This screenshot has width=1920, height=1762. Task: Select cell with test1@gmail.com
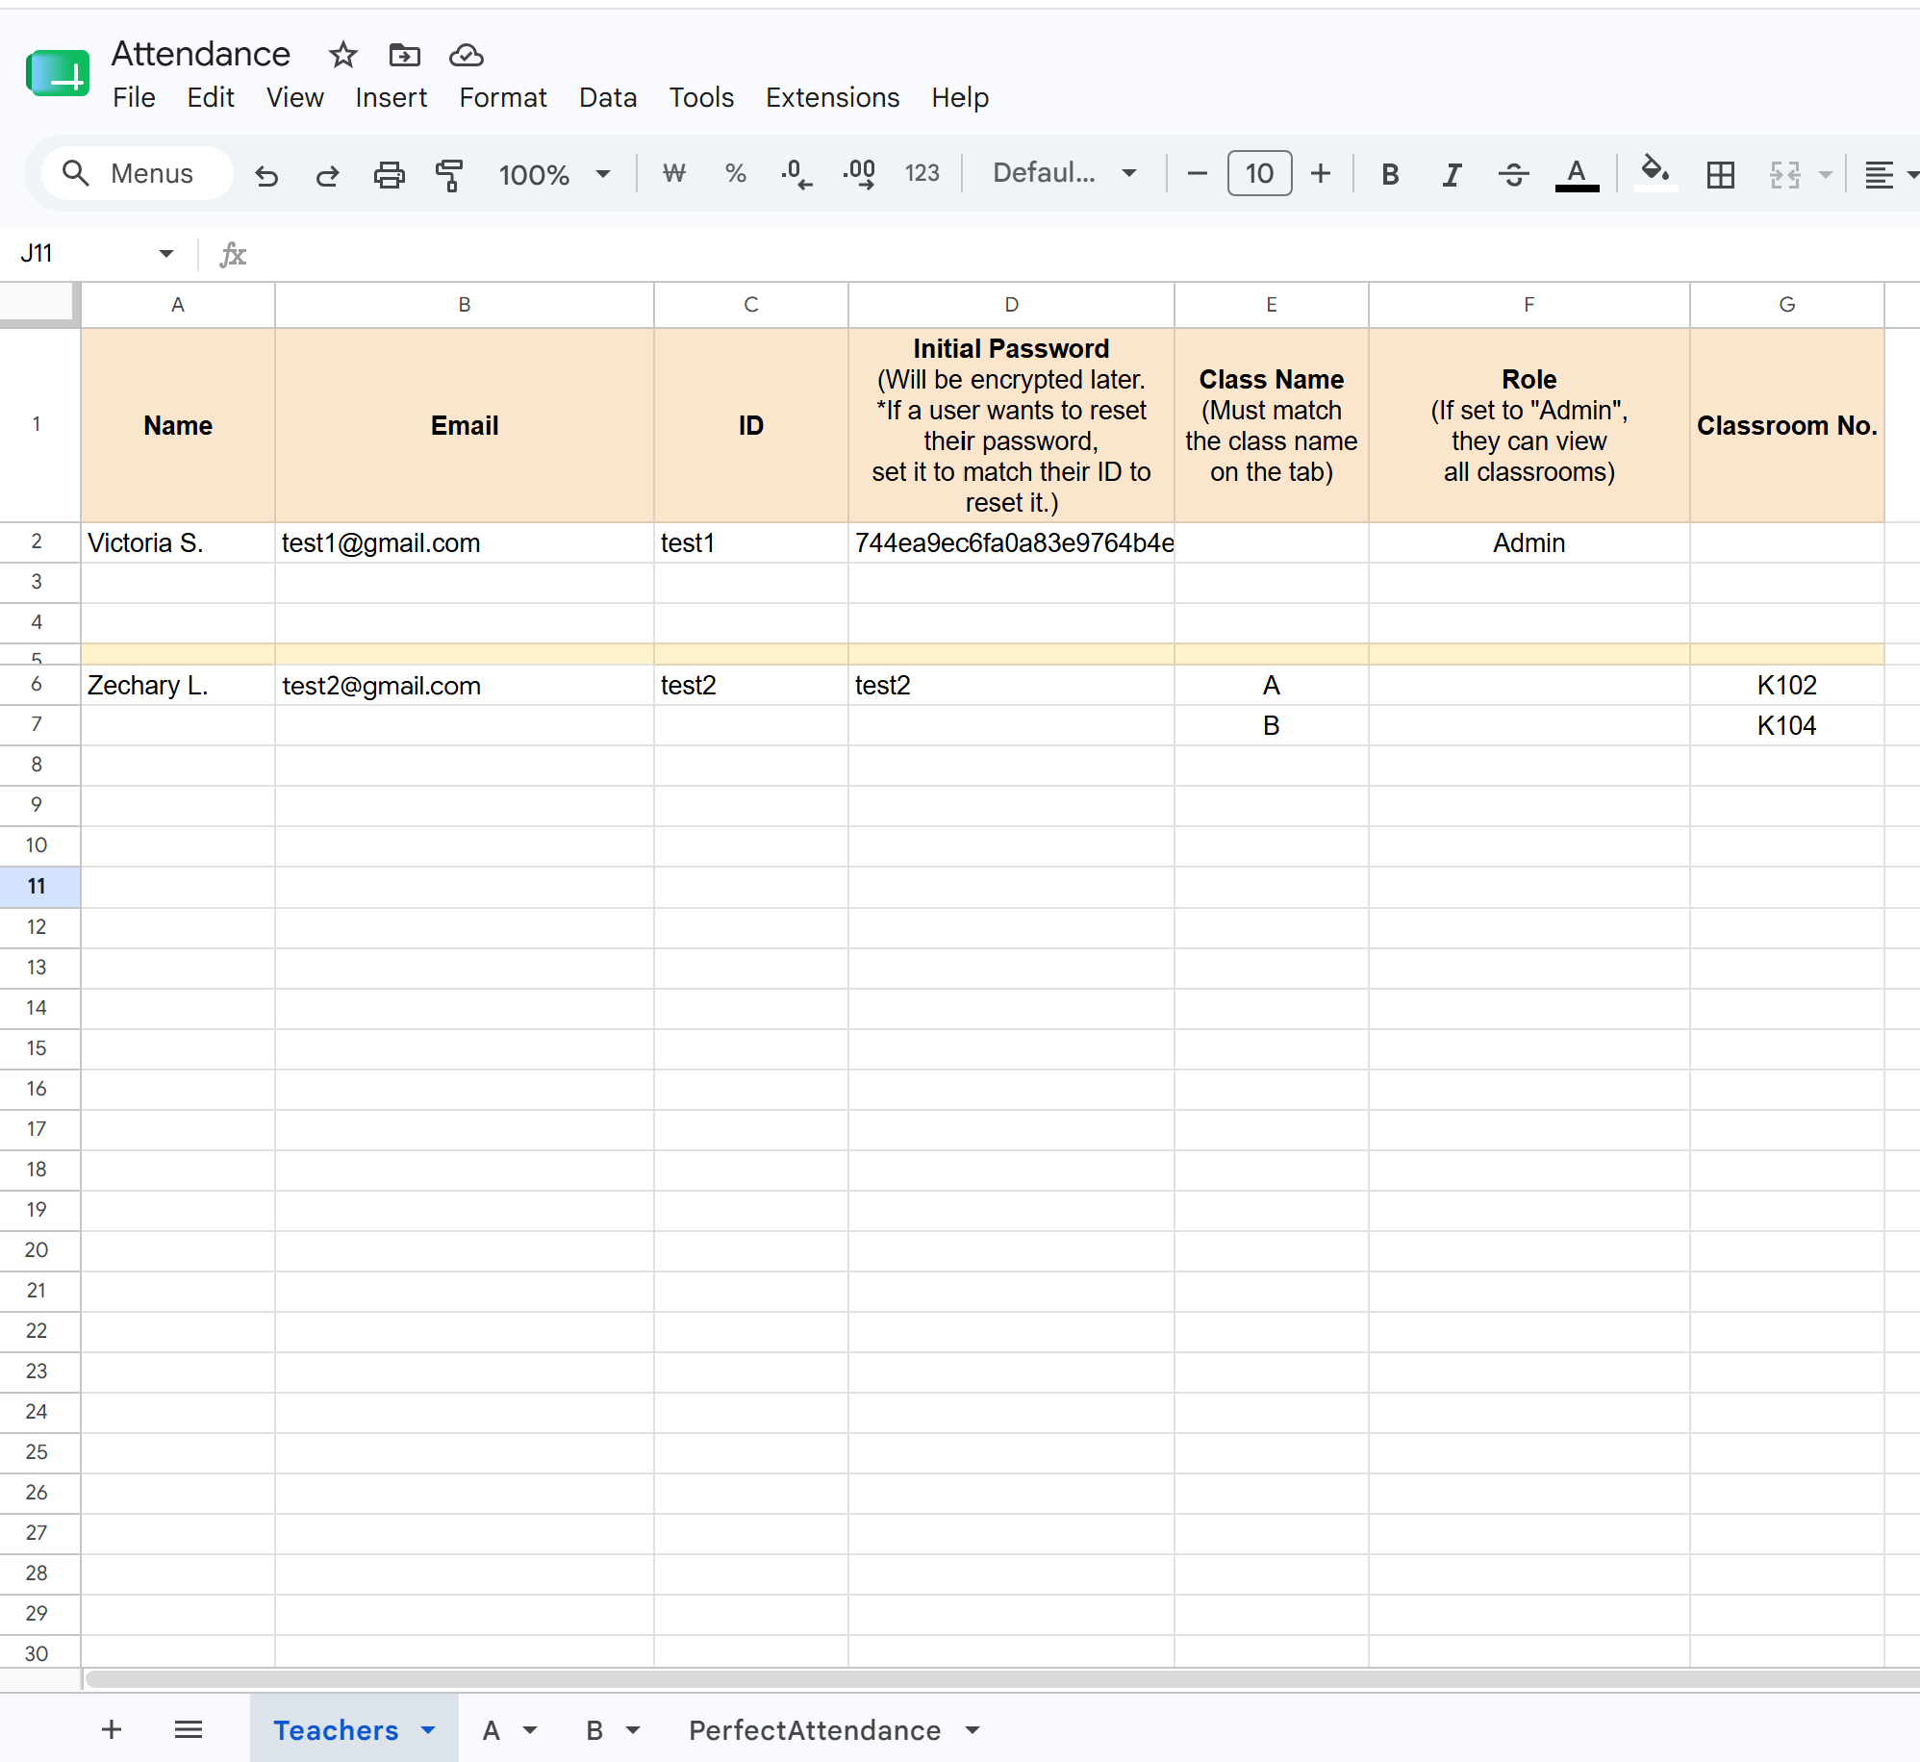[x=465, y=543]
